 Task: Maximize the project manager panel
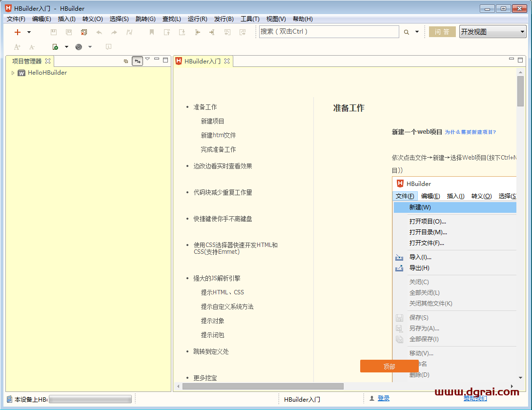165,60
